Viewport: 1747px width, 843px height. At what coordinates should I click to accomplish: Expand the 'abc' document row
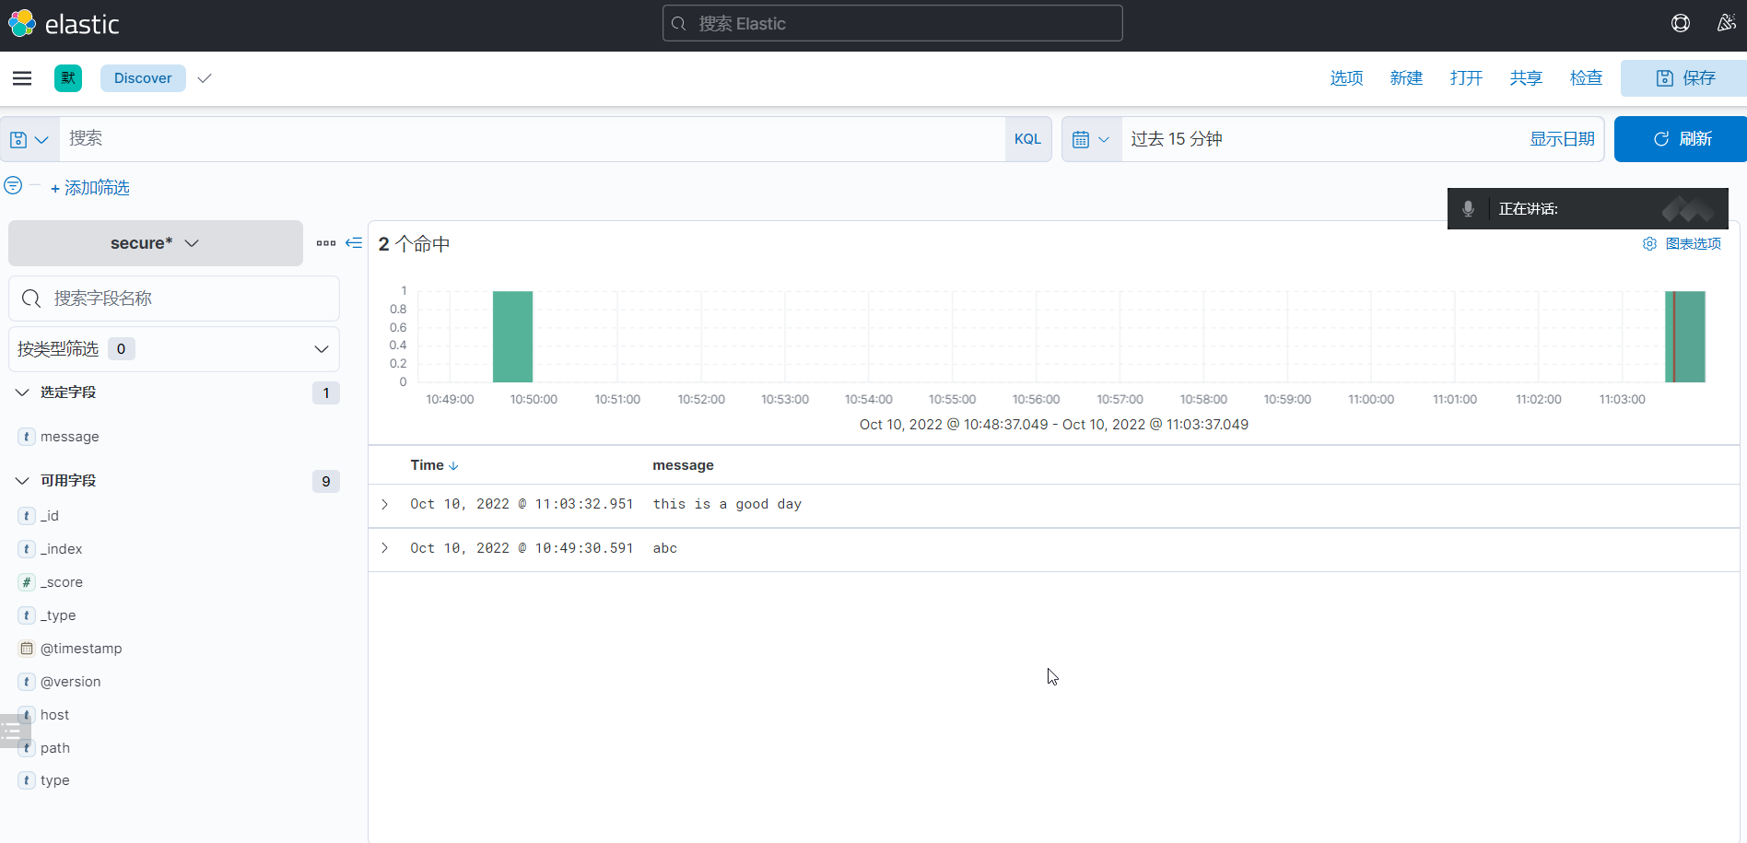coord(385,548)
